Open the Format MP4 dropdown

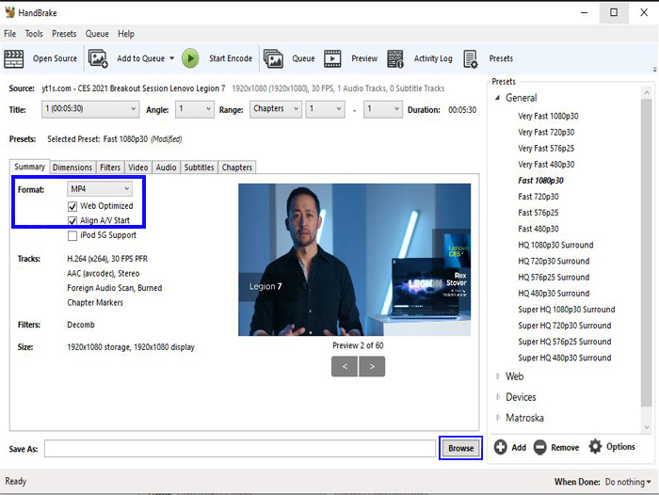100,189
